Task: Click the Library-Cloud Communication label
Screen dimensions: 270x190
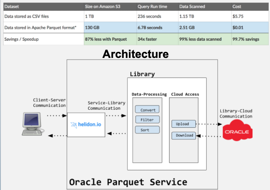Action: (x=236, y=114)
